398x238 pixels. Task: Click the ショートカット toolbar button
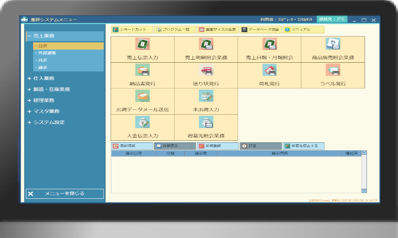(132, 30)
